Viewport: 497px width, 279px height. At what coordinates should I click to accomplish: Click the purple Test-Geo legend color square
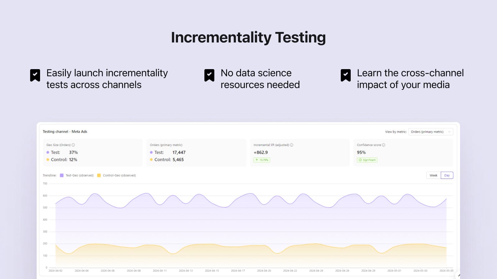[x=62, y=175]
